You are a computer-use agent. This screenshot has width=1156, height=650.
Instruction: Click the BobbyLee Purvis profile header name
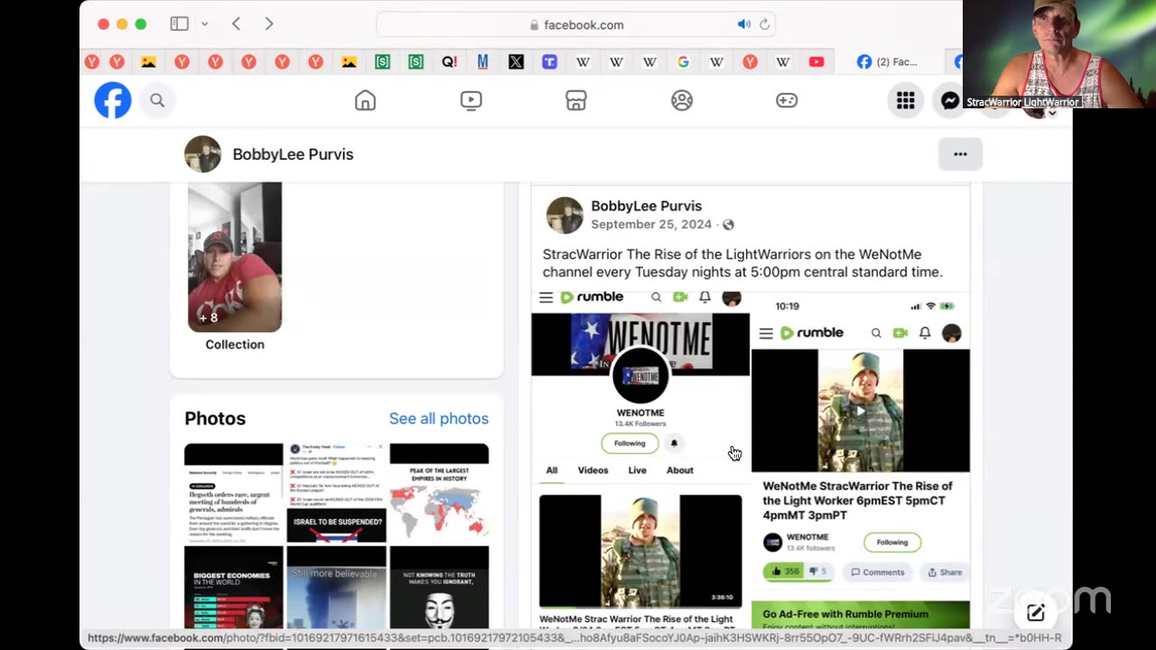pos(293,154)
